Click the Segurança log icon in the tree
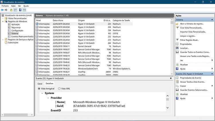 tap(9, 27)
